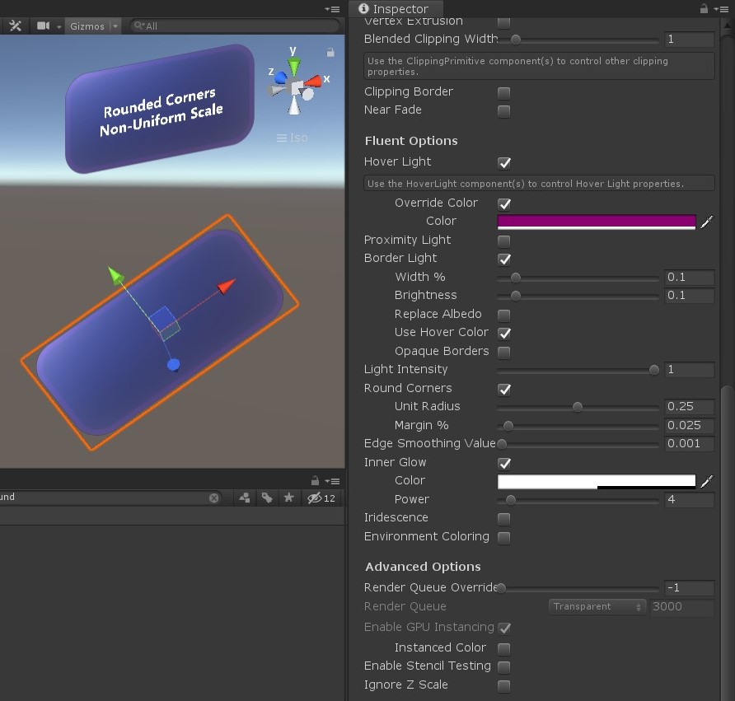Disable the Round Corners checkbox

pos(504,389)
